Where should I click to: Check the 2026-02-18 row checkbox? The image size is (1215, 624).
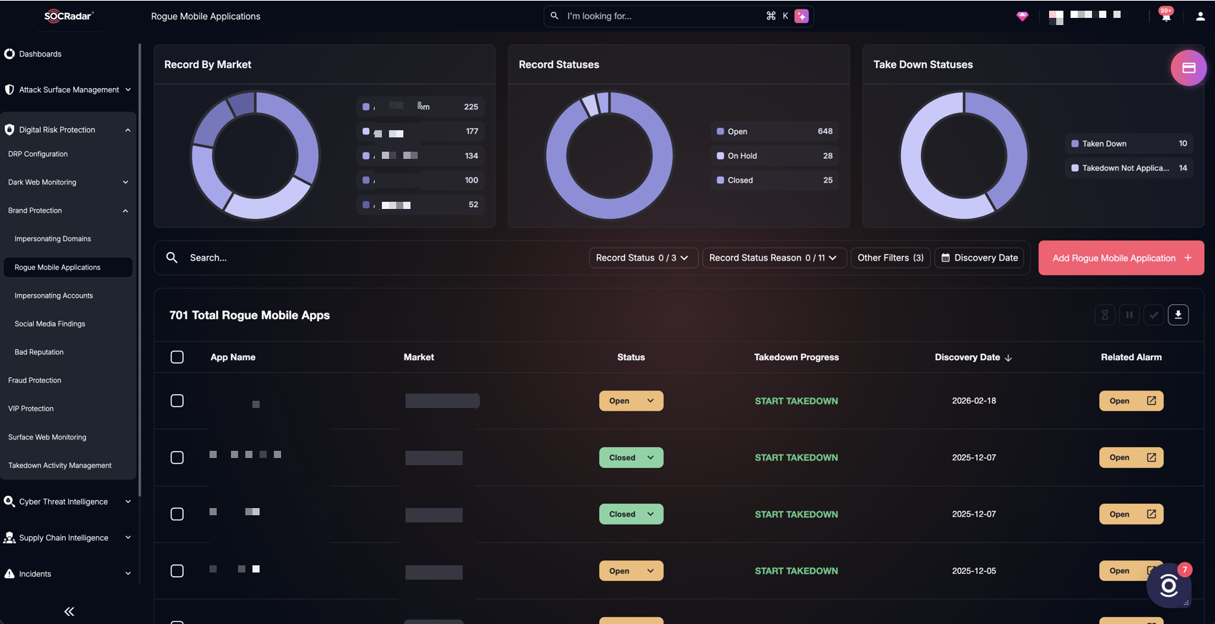[x=177, y=401]
